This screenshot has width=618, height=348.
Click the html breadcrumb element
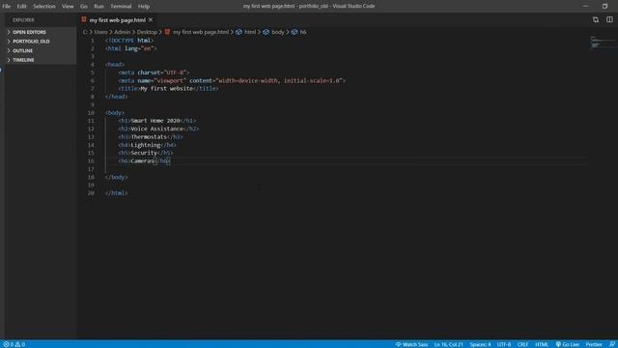pos(250,32)
